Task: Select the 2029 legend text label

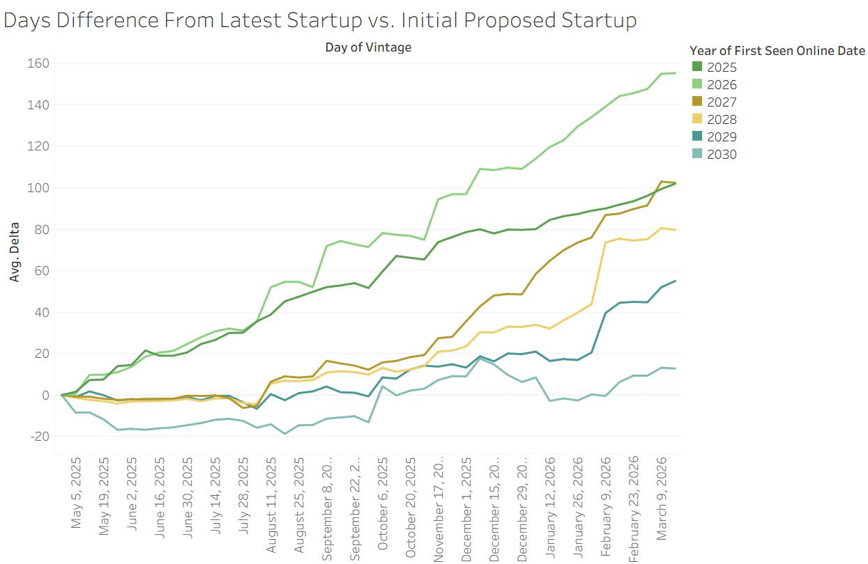Action: click(x=721, y=137)
